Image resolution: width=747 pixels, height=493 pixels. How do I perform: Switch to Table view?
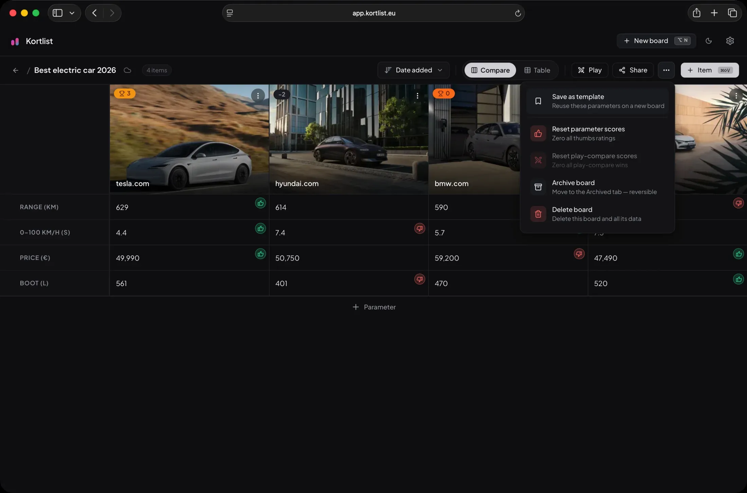pyautogui.click(x=537, y=70)
